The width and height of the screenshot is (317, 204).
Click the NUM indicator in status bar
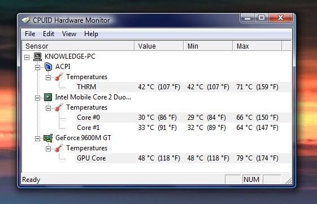(251, 179)
